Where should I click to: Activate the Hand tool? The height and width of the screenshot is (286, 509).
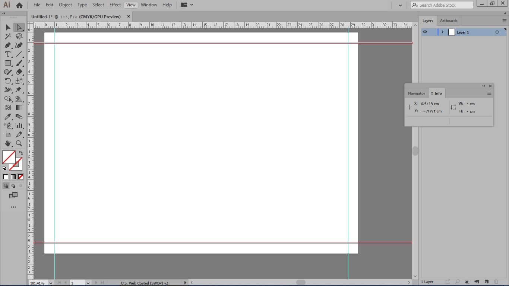[x=7, y=143]
